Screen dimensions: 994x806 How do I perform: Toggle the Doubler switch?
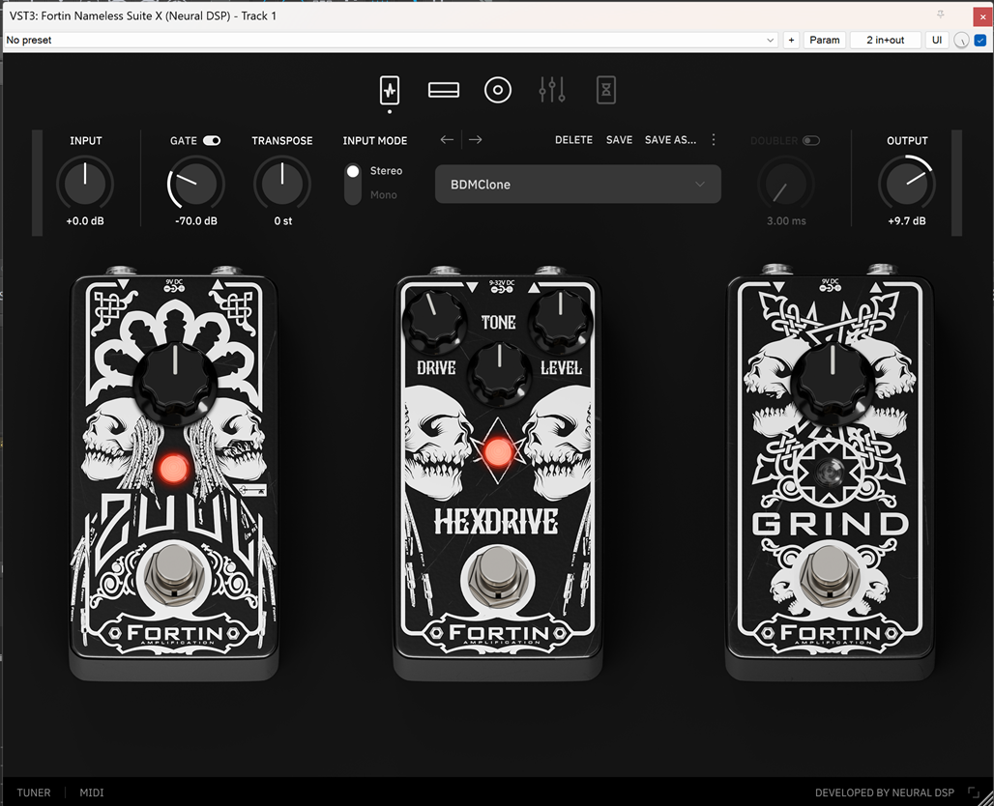(811, 141)
